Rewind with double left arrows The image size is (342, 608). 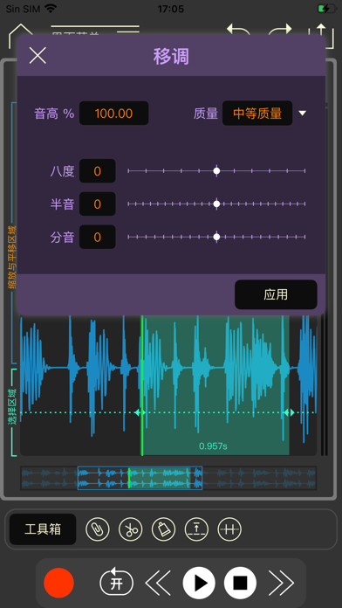(x=158, y=583)
